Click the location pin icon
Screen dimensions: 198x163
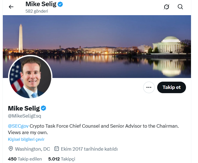[11, 149]
